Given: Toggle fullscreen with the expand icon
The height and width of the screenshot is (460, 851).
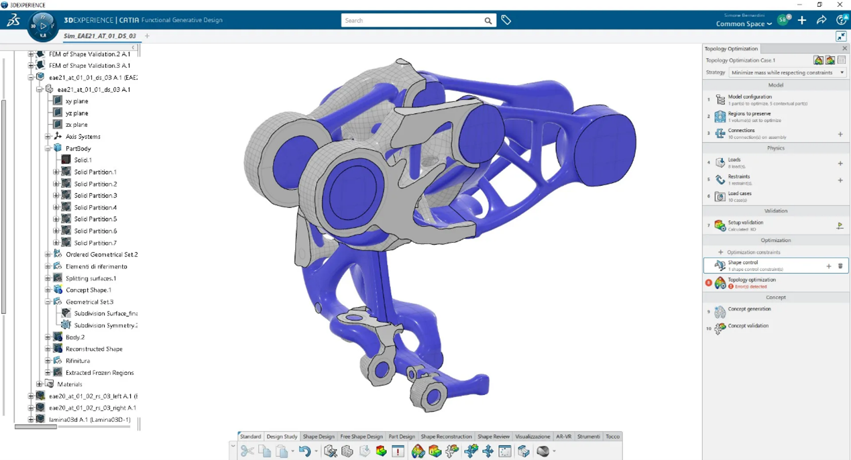Looking at the screenshot, I should [841, 36].
